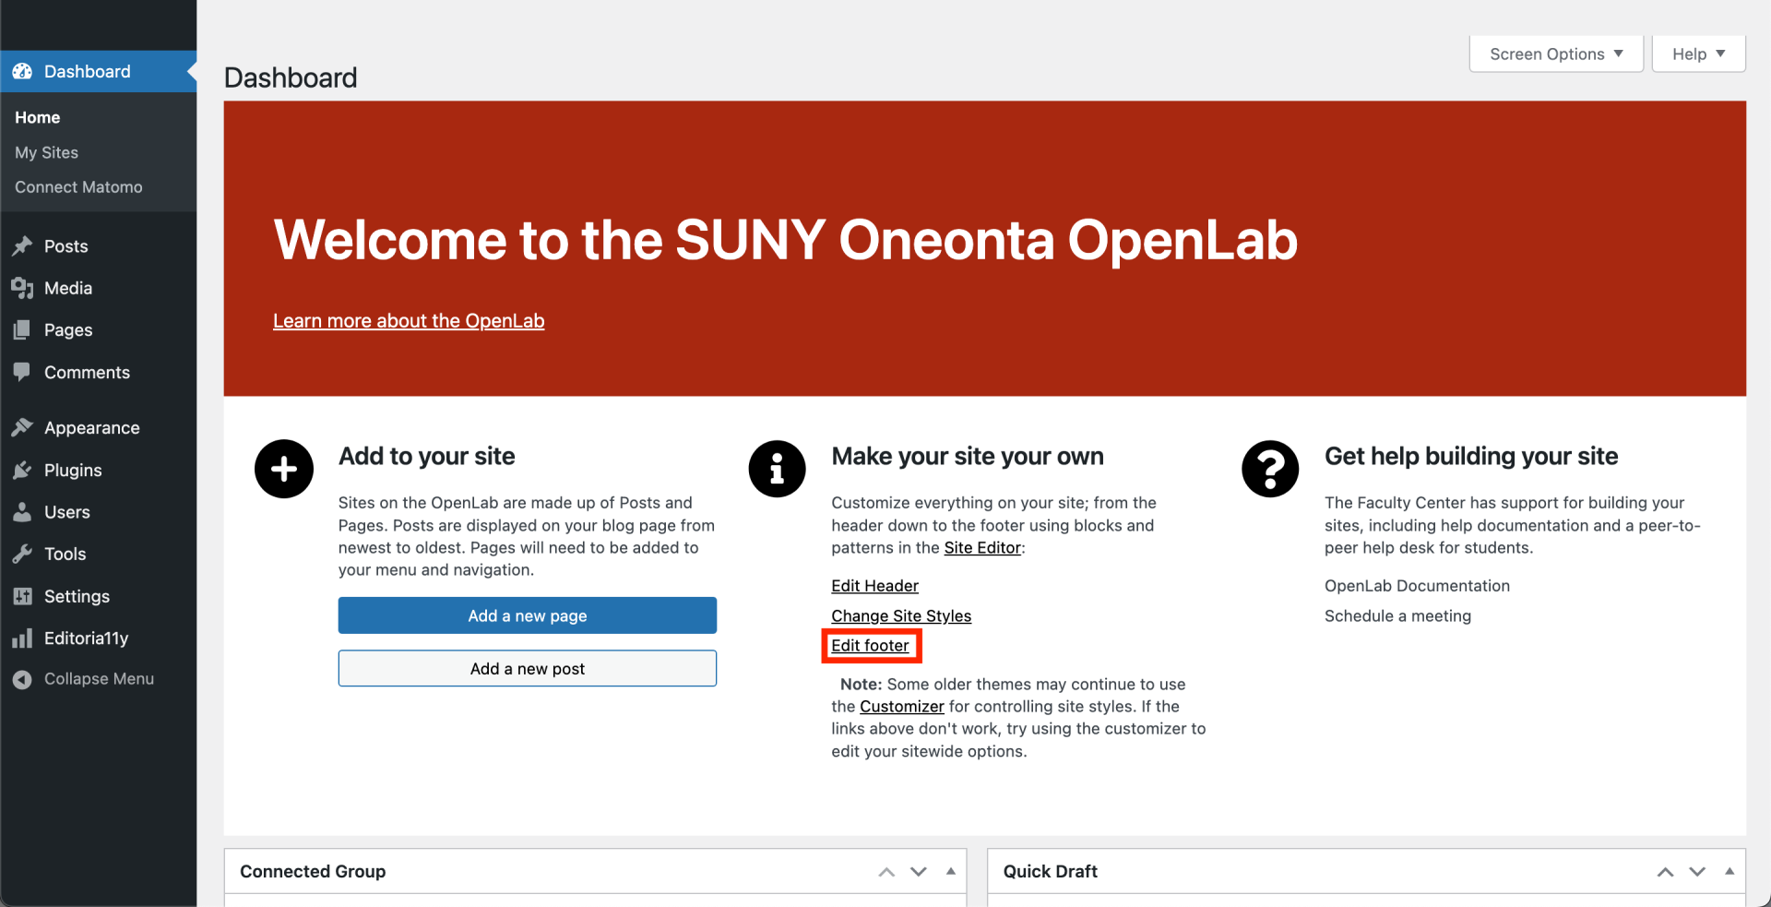This screenshot has width=1771, height=907.
Task: Click the Pages icon in sidebar
Action: point(22,329)
